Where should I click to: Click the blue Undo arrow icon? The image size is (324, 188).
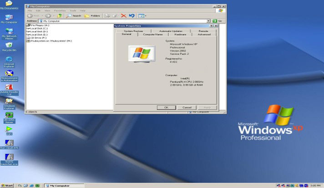coord(132,15)
